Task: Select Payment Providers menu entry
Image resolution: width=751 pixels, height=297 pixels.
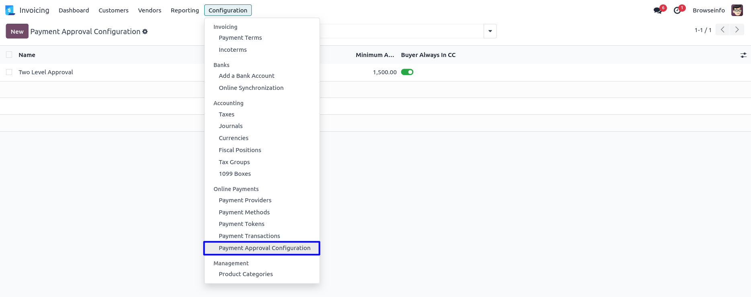Action: [245, 200]
